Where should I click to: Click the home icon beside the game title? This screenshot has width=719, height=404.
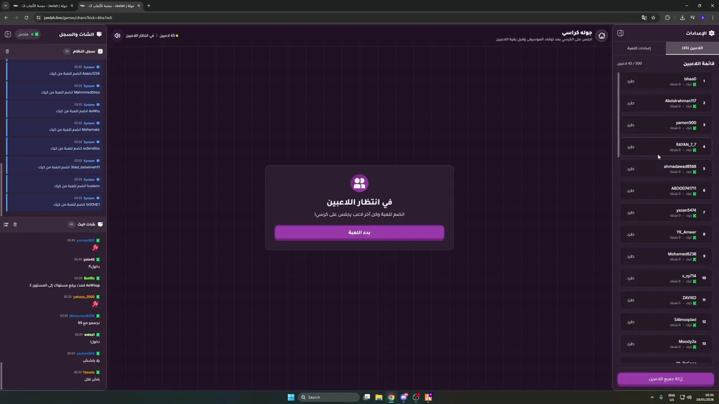602,35
